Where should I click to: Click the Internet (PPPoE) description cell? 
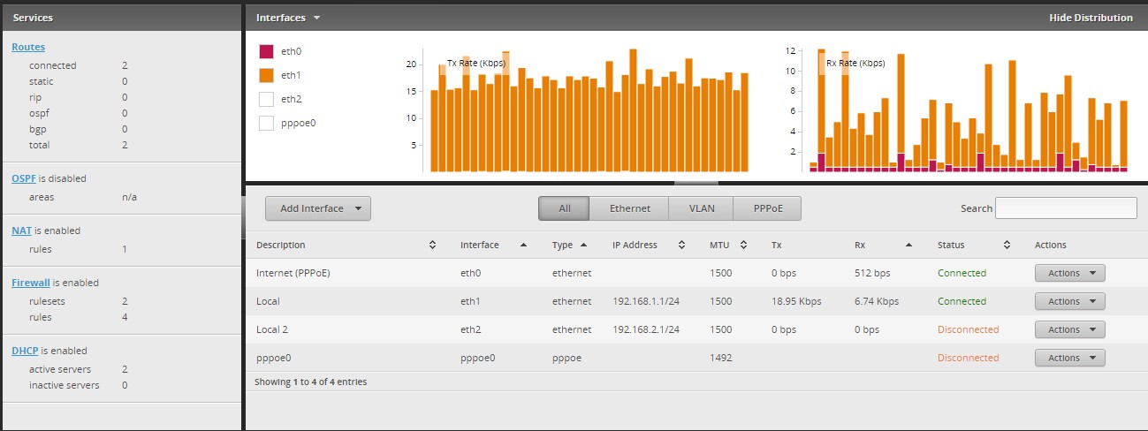pos(293,273)
